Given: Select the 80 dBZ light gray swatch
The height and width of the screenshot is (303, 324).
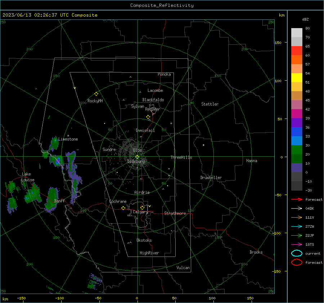Looking at the screenshot, I should point(297,32).
